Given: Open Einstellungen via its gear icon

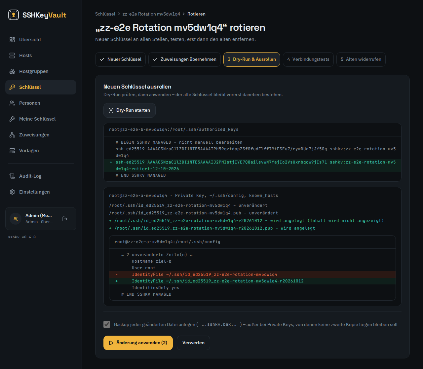Looking at the screenshot, I should coord(12,192).
